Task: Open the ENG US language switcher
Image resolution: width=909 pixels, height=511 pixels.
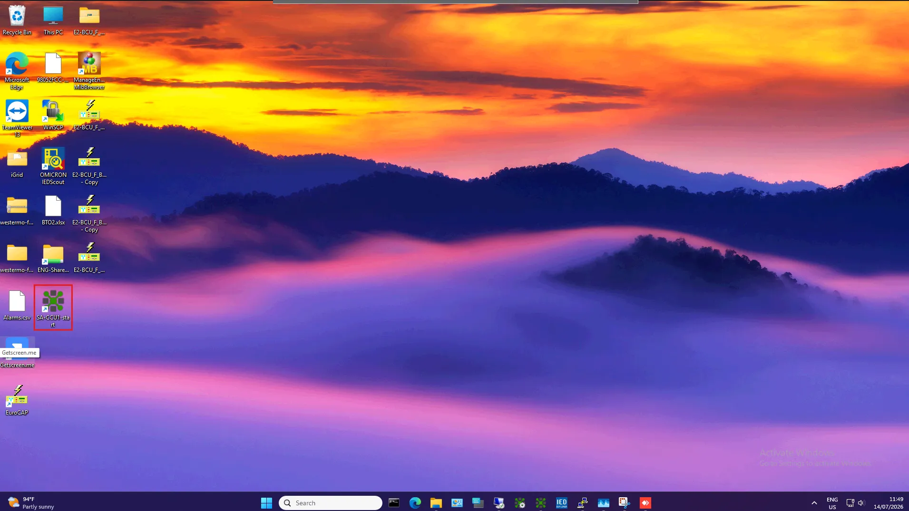Action: pos(832,503)
